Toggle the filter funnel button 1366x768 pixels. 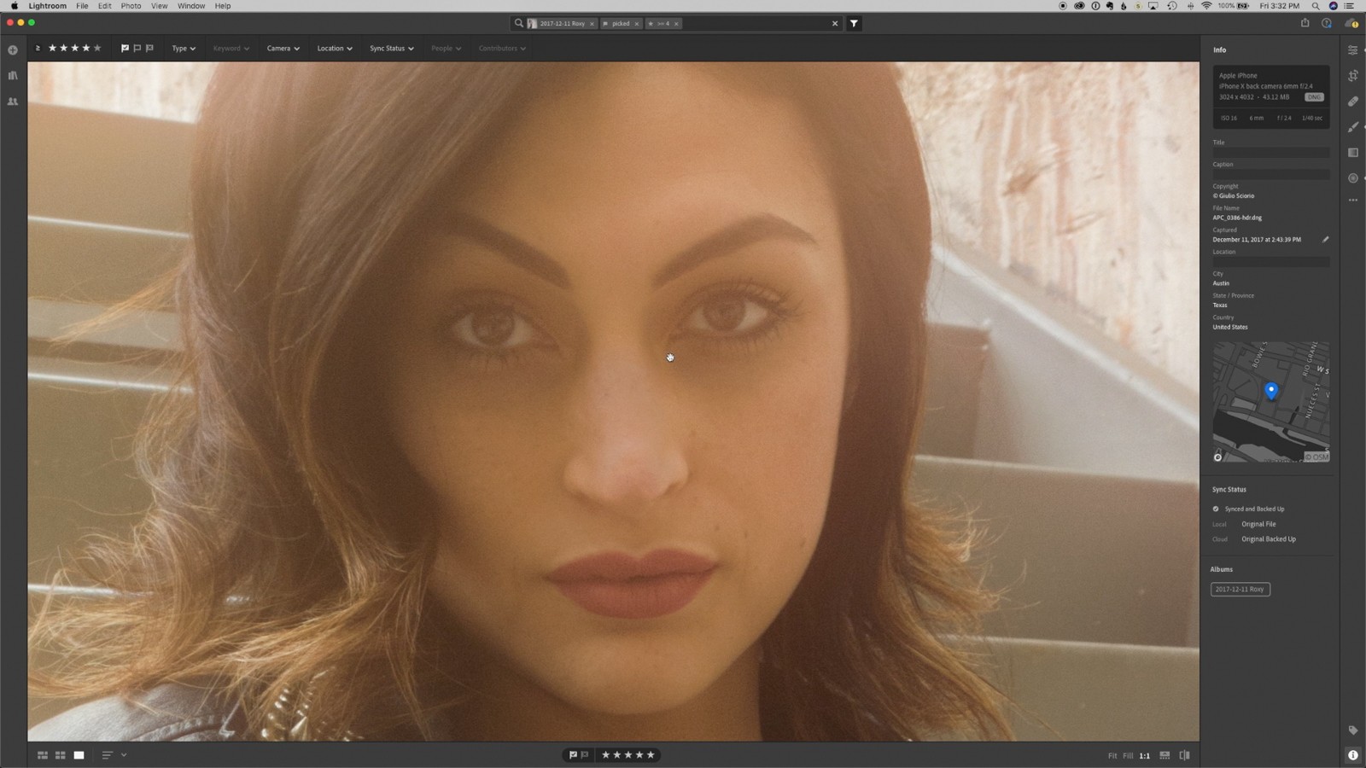854,24
